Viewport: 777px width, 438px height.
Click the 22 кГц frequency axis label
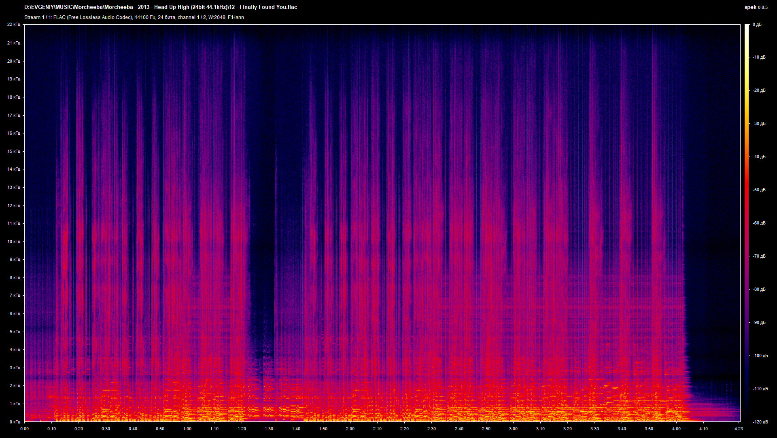pyautogui.click(x=14, y=25)
